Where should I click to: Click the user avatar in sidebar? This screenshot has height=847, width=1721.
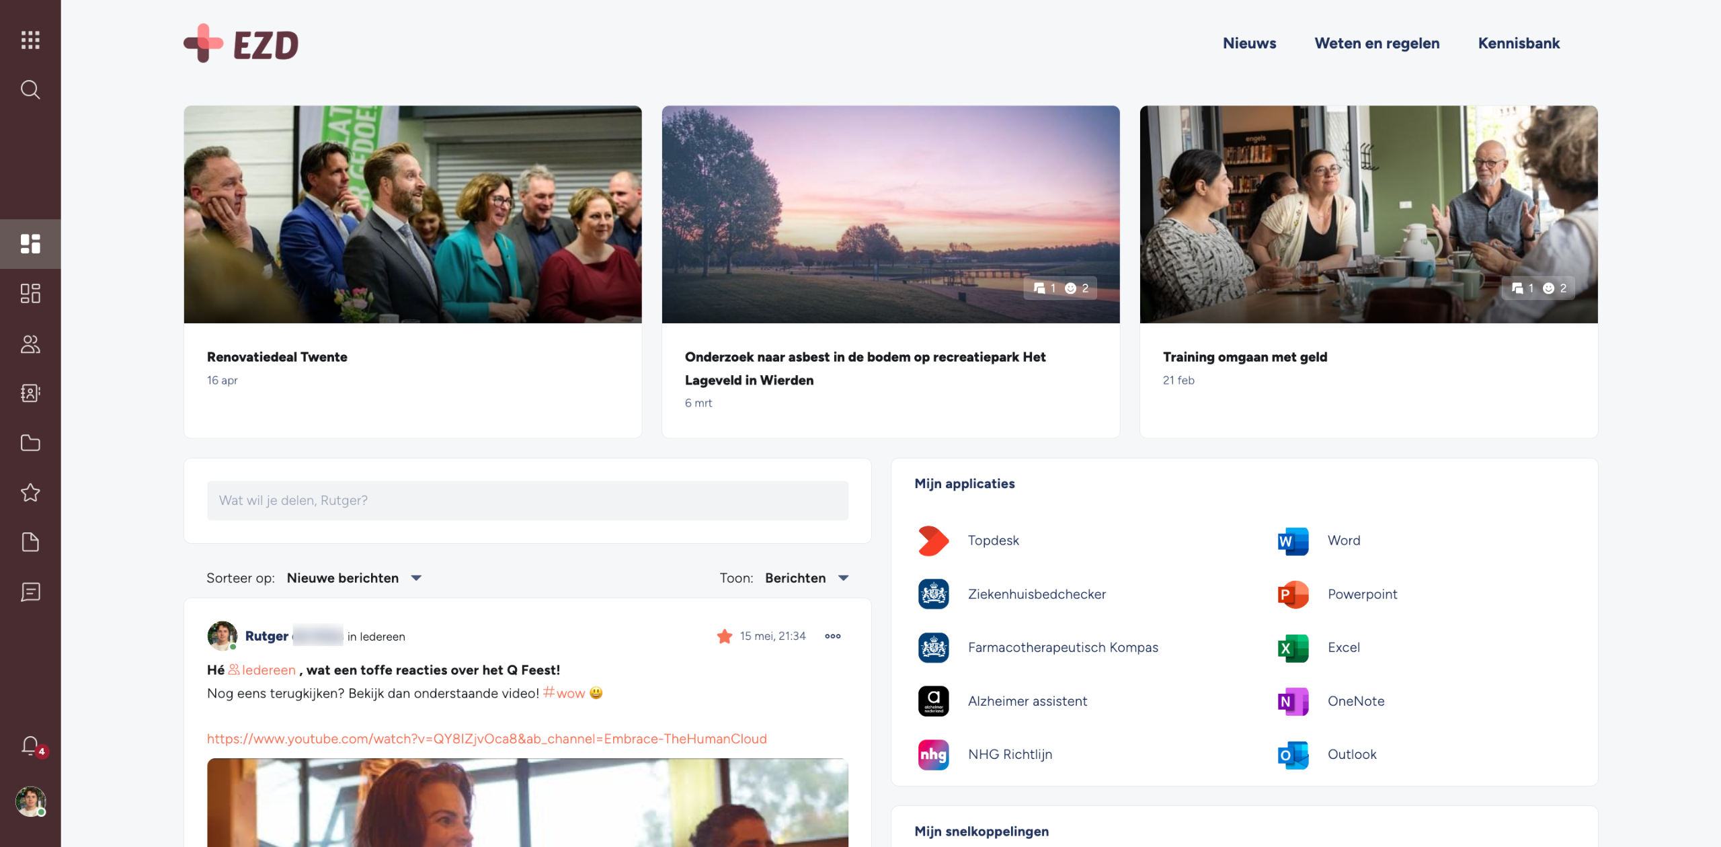(30, 801)
